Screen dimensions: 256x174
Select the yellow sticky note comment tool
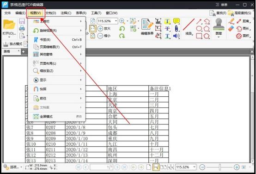pos(177,21)
